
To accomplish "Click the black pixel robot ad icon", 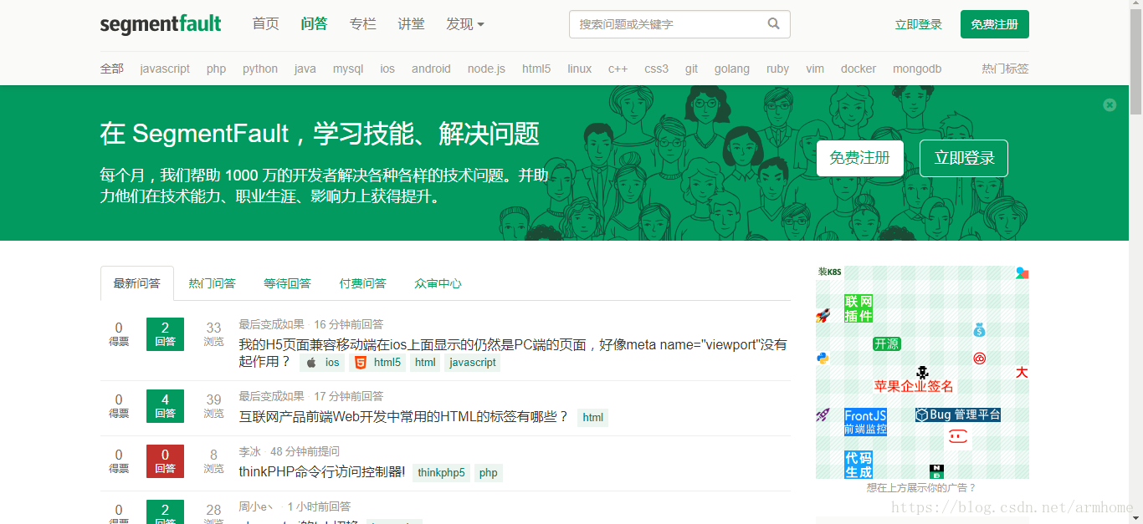I will tap(922, 372).
